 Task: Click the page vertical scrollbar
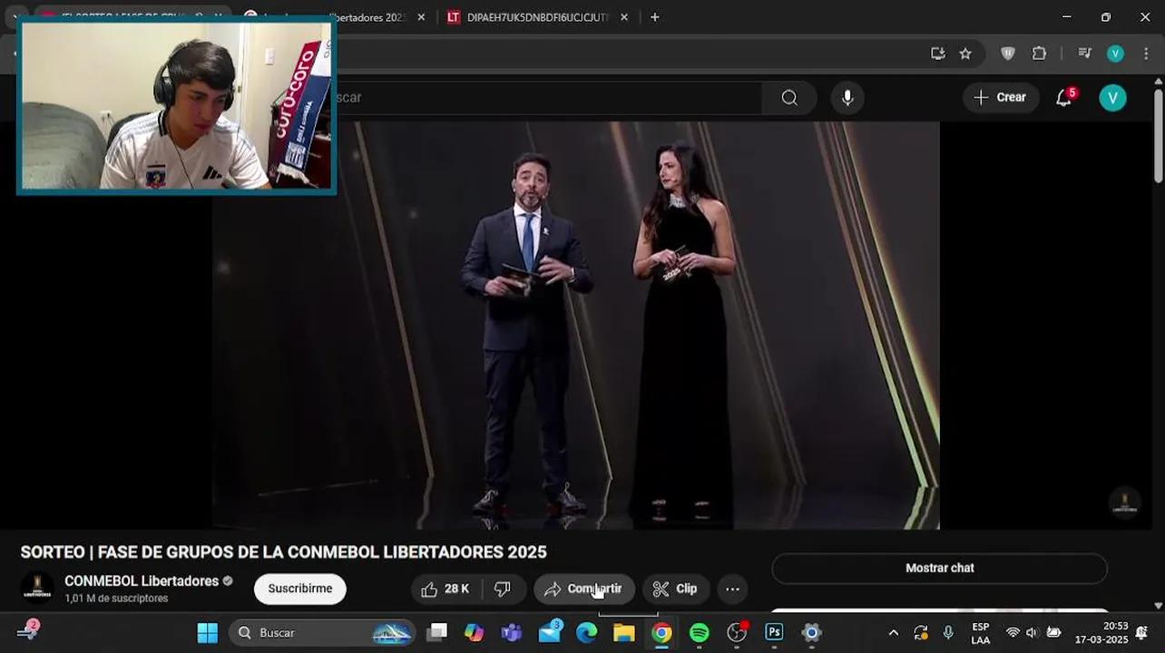click(1158, 136)
